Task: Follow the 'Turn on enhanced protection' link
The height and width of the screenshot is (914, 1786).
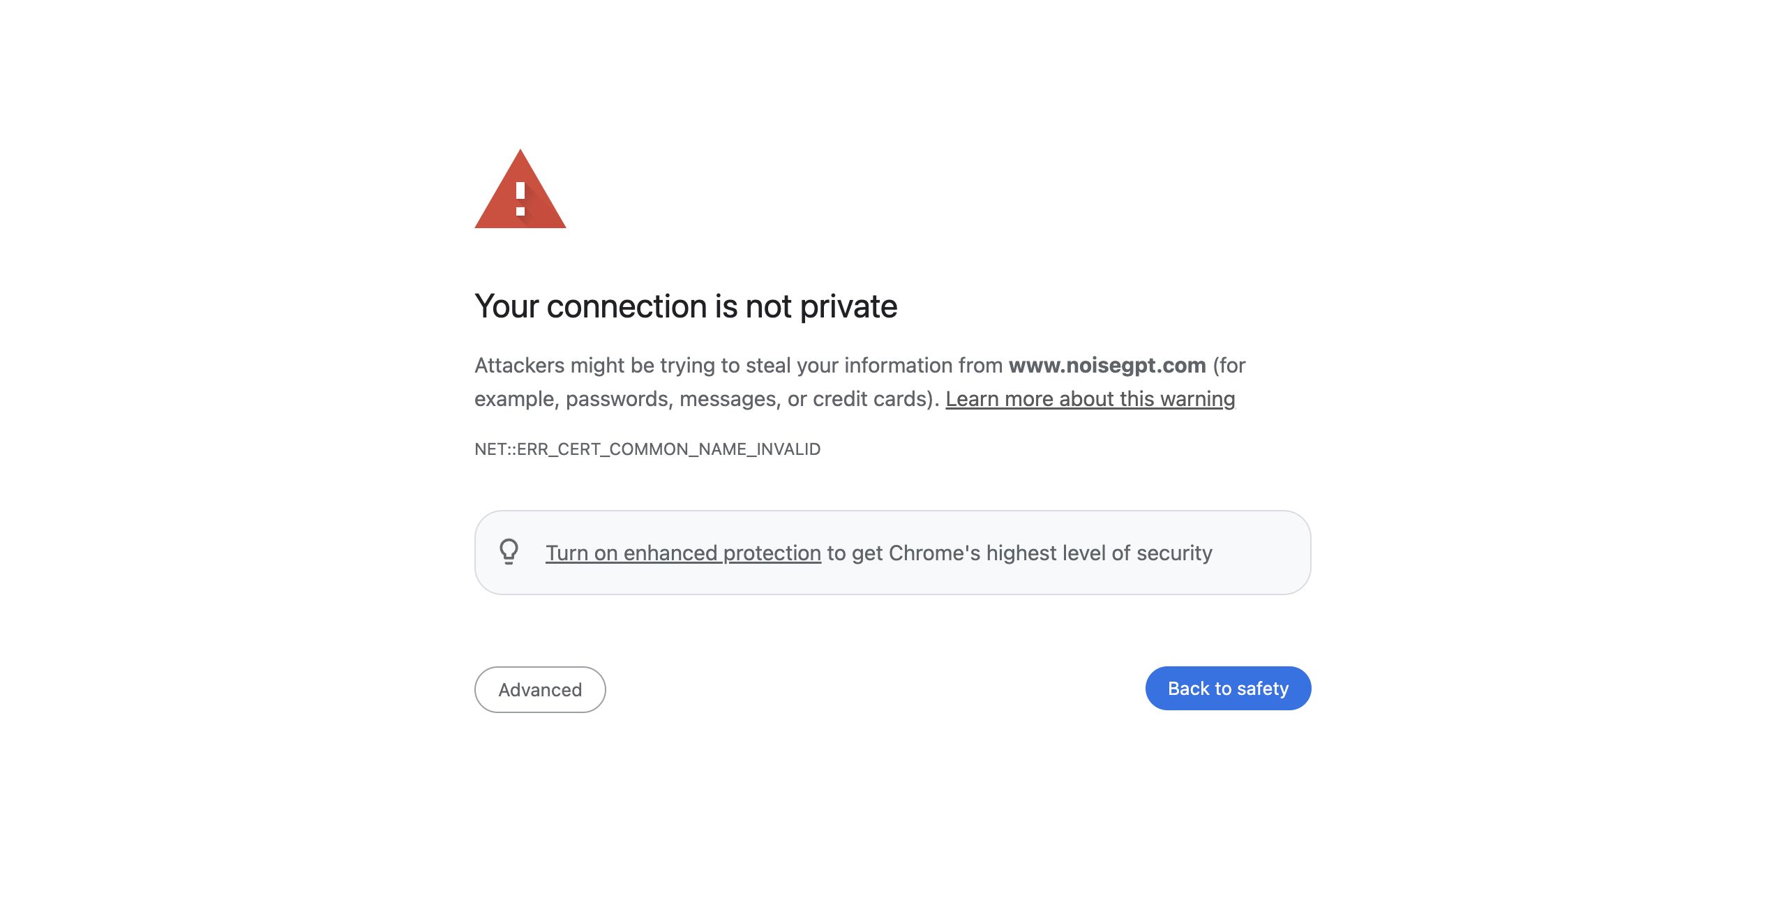Action: 683,553
